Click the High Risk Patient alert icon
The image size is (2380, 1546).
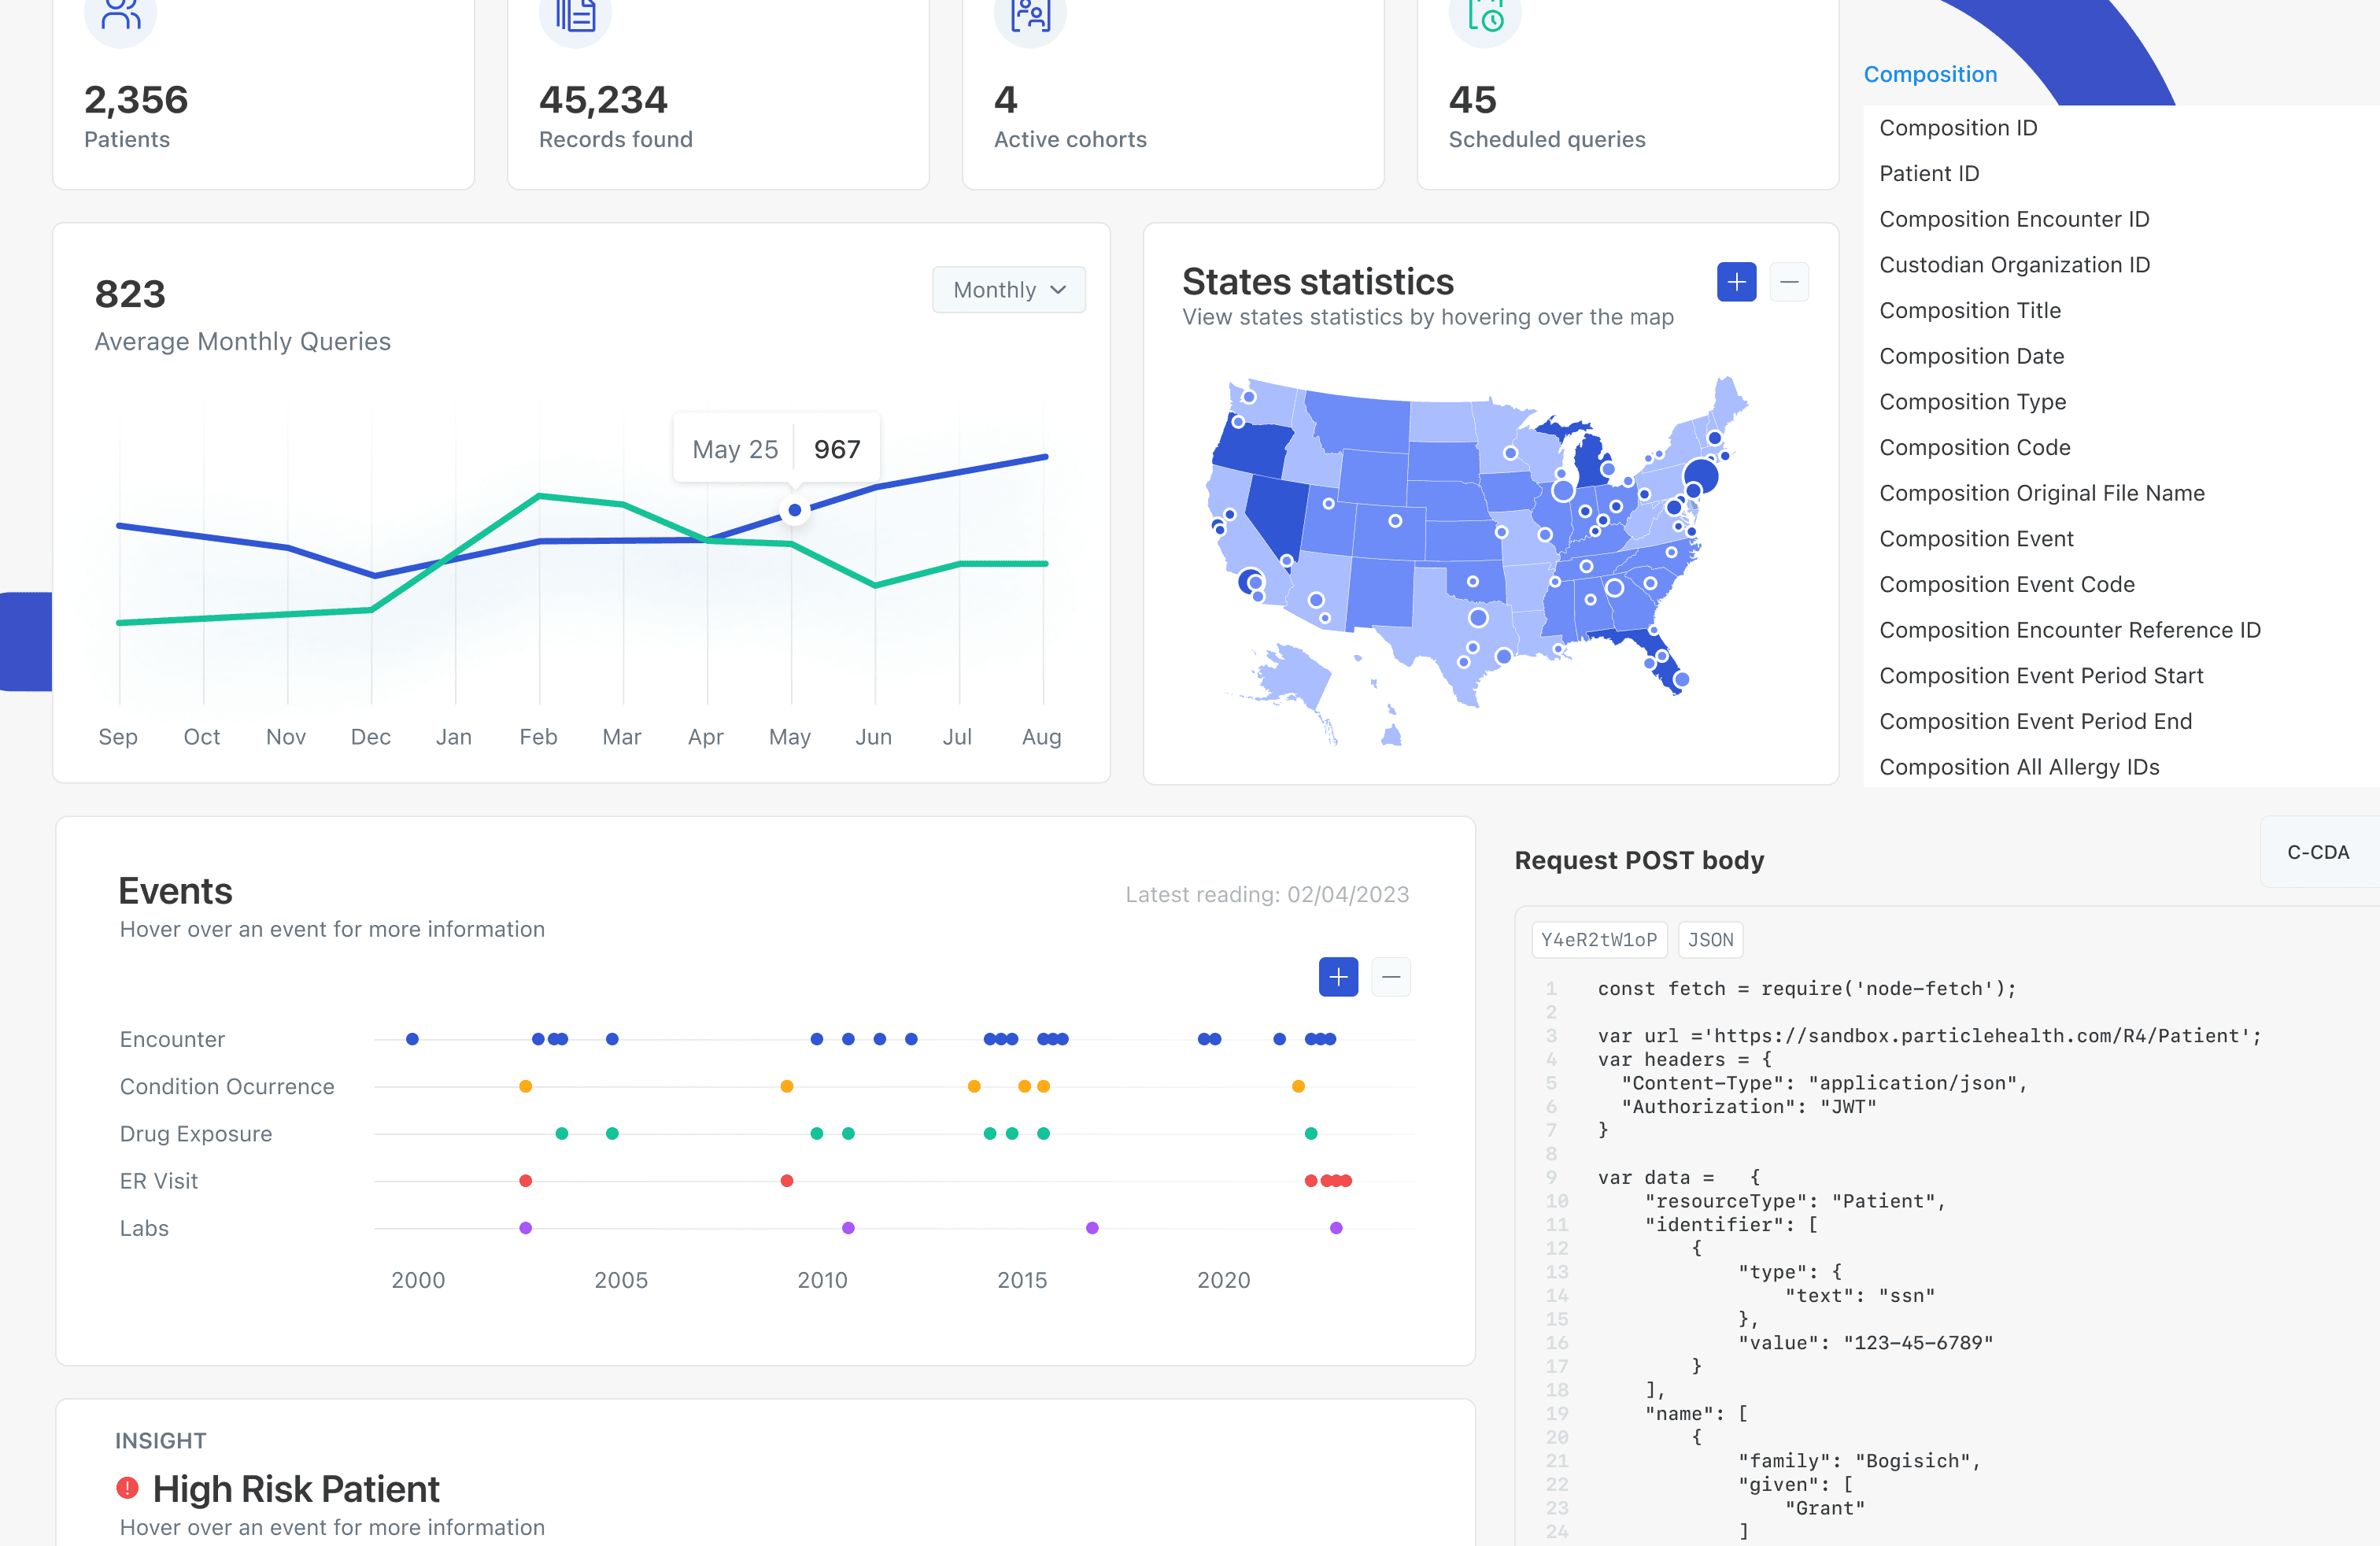pos(128,1488)
